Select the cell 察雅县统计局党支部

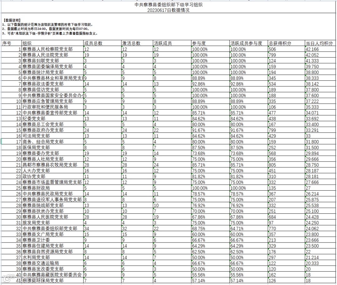(53, 72)
